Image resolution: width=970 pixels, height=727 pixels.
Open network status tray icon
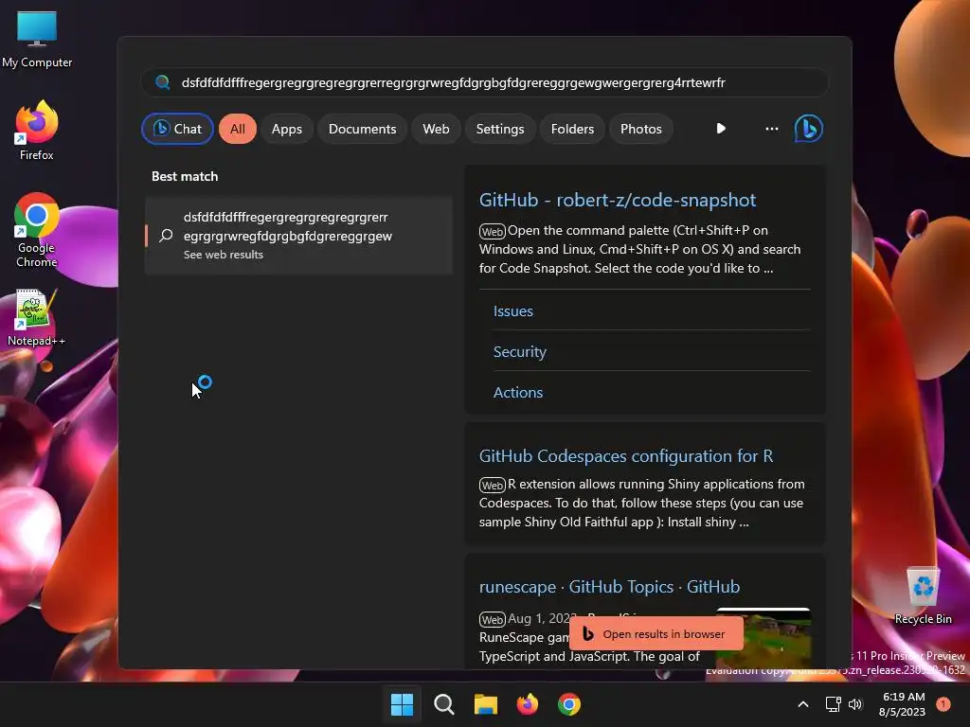(x=834, y=704)
